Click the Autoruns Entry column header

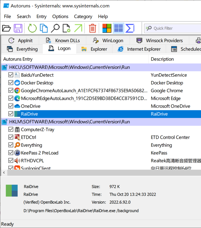pos(75,59)
